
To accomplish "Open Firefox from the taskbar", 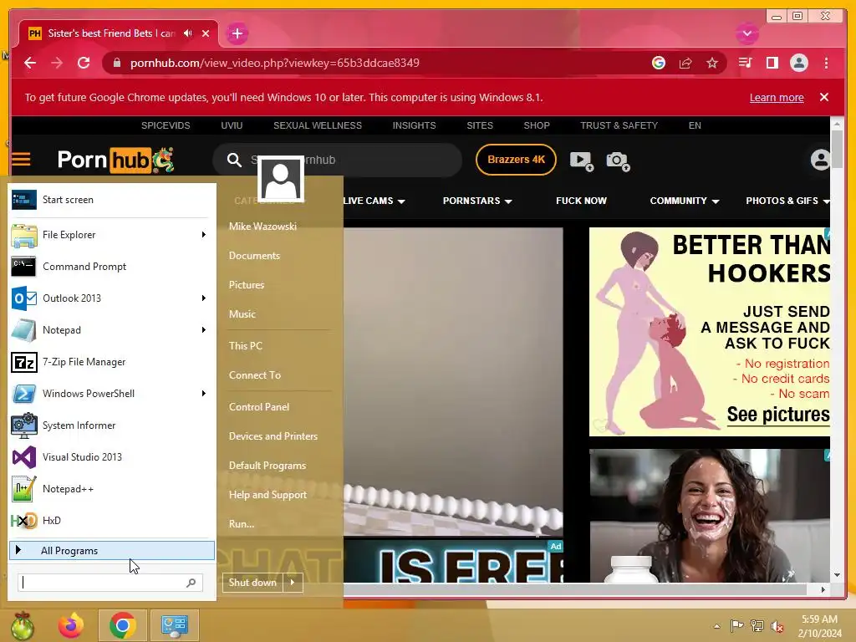I will pos(71,625).
